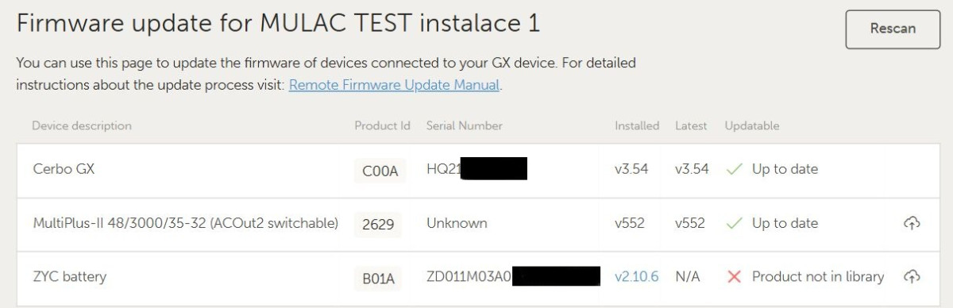Click the B01A product ID badge

point(379,279)
